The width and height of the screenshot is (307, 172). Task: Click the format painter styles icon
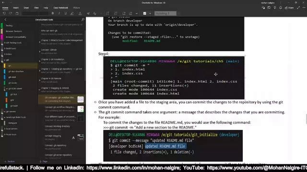(95, 13)
